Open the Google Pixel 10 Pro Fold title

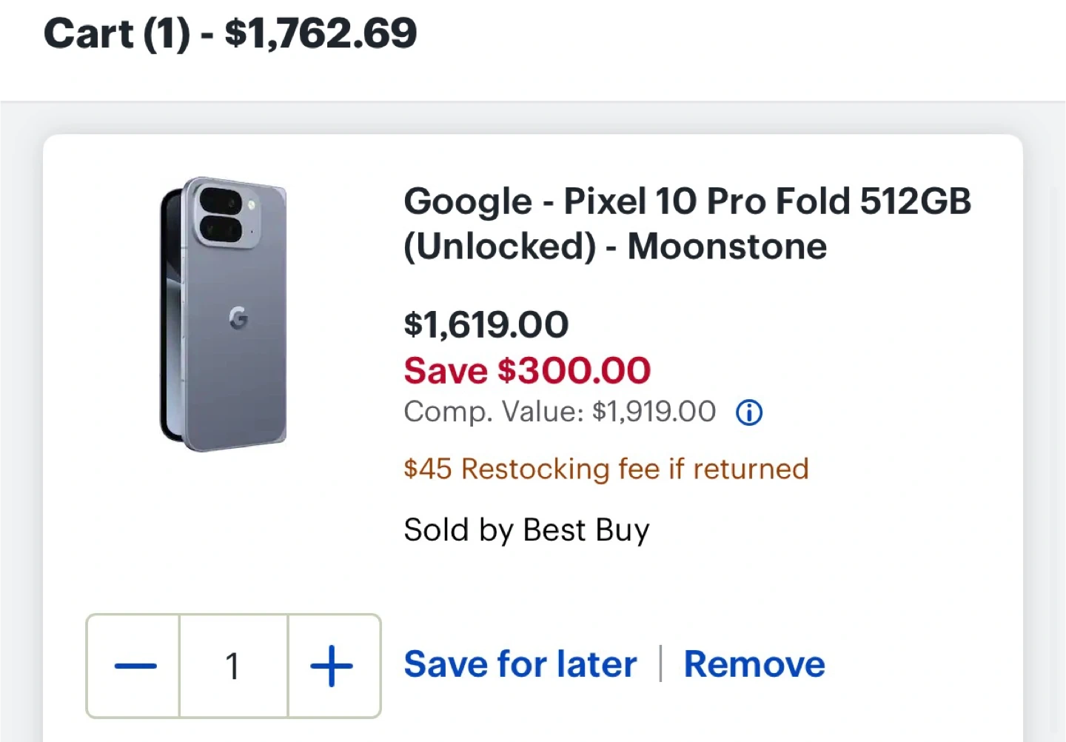(686, 224)
